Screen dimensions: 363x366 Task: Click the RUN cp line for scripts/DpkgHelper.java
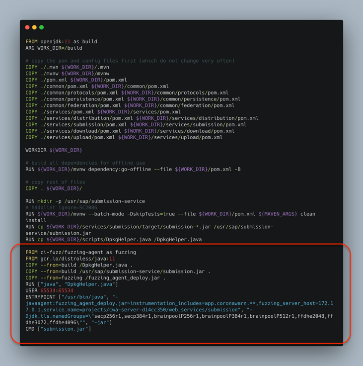[x=114, y=240]
